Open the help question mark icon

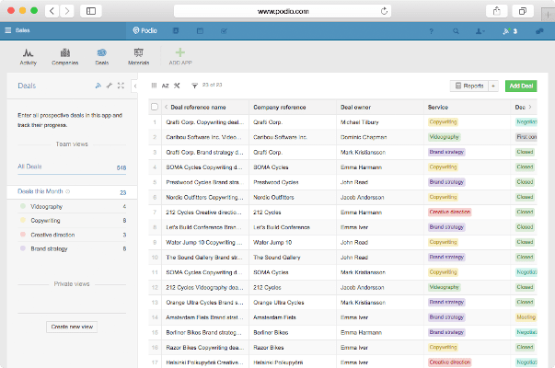coord(431,31)
